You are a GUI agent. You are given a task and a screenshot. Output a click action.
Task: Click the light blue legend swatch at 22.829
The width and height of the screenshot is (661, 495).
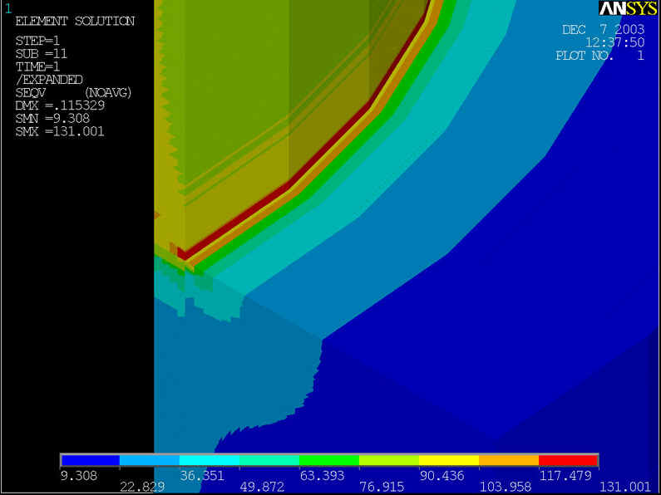[x=150, y=460]
